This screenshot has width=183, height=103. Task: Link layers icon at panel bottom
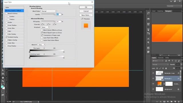(157, 102)
